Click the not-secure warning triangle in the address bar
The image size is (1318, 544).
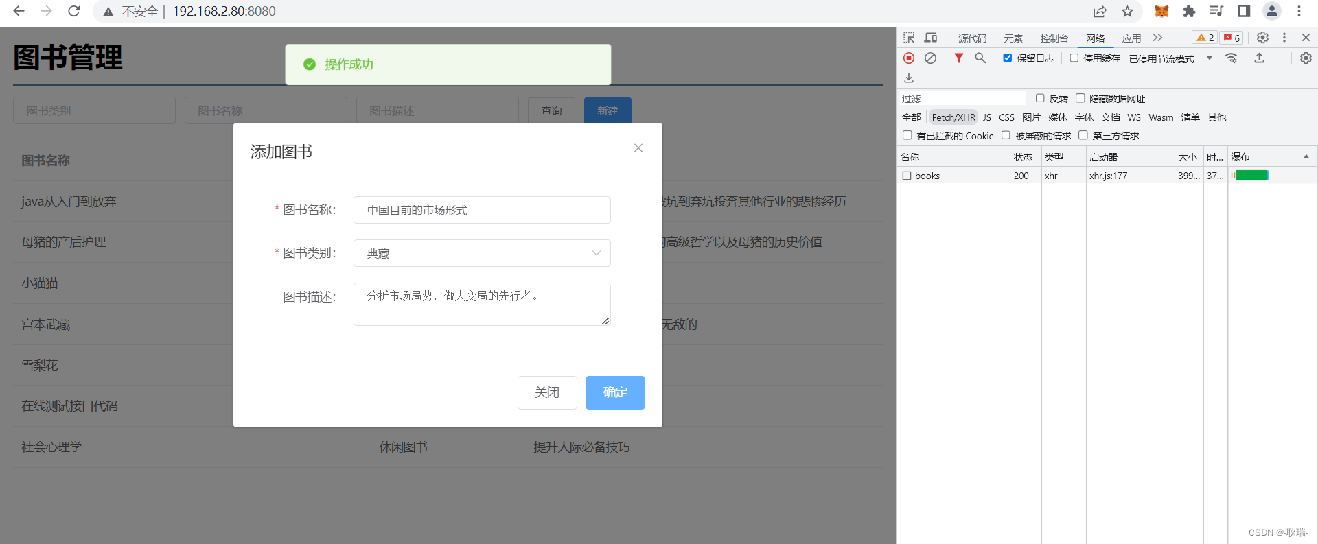coord(108,12)
